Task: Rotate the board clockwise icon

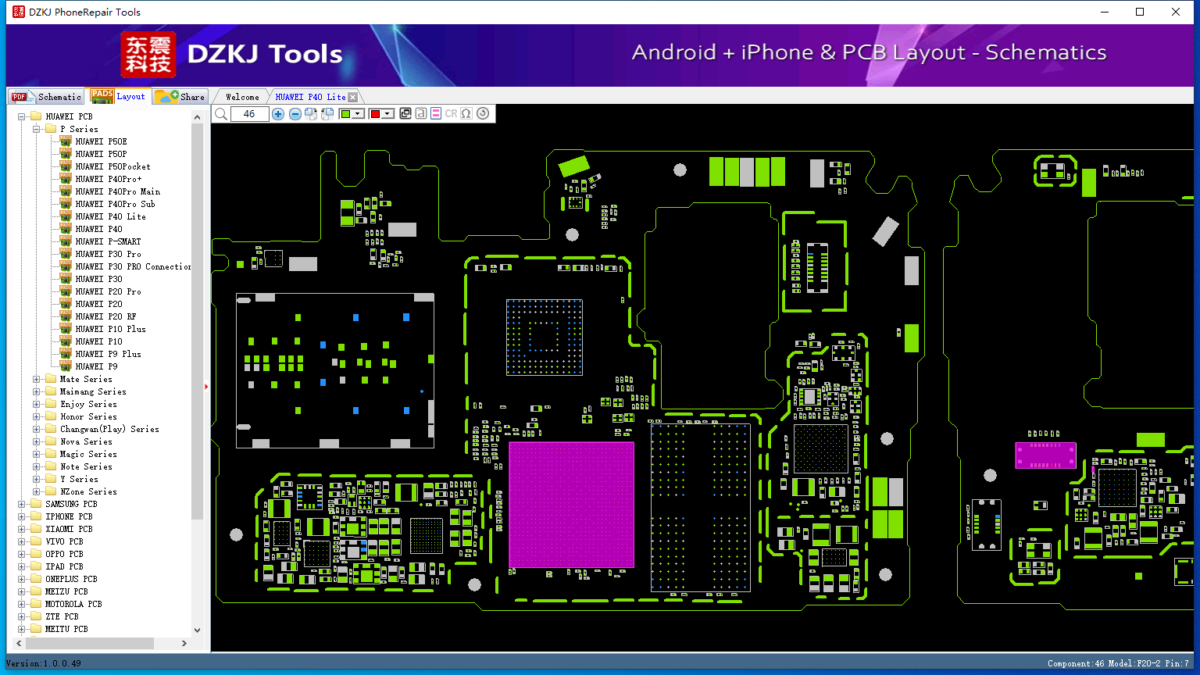Action: pos(311,114)
